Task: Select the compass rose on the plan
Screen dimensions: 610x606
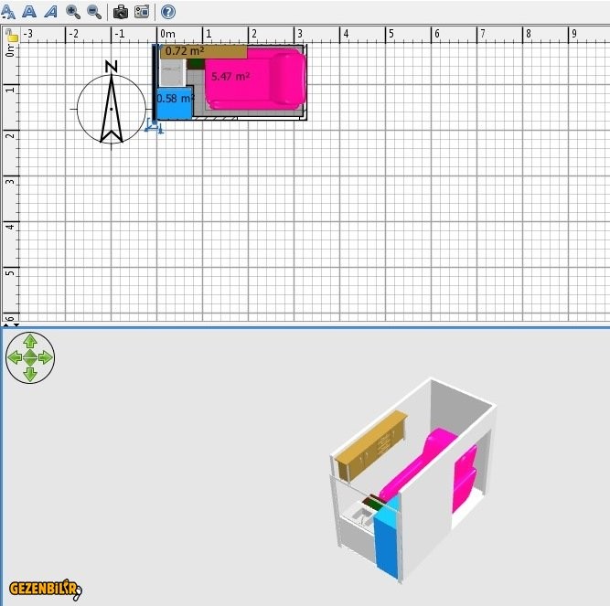Action: (111, 109)
